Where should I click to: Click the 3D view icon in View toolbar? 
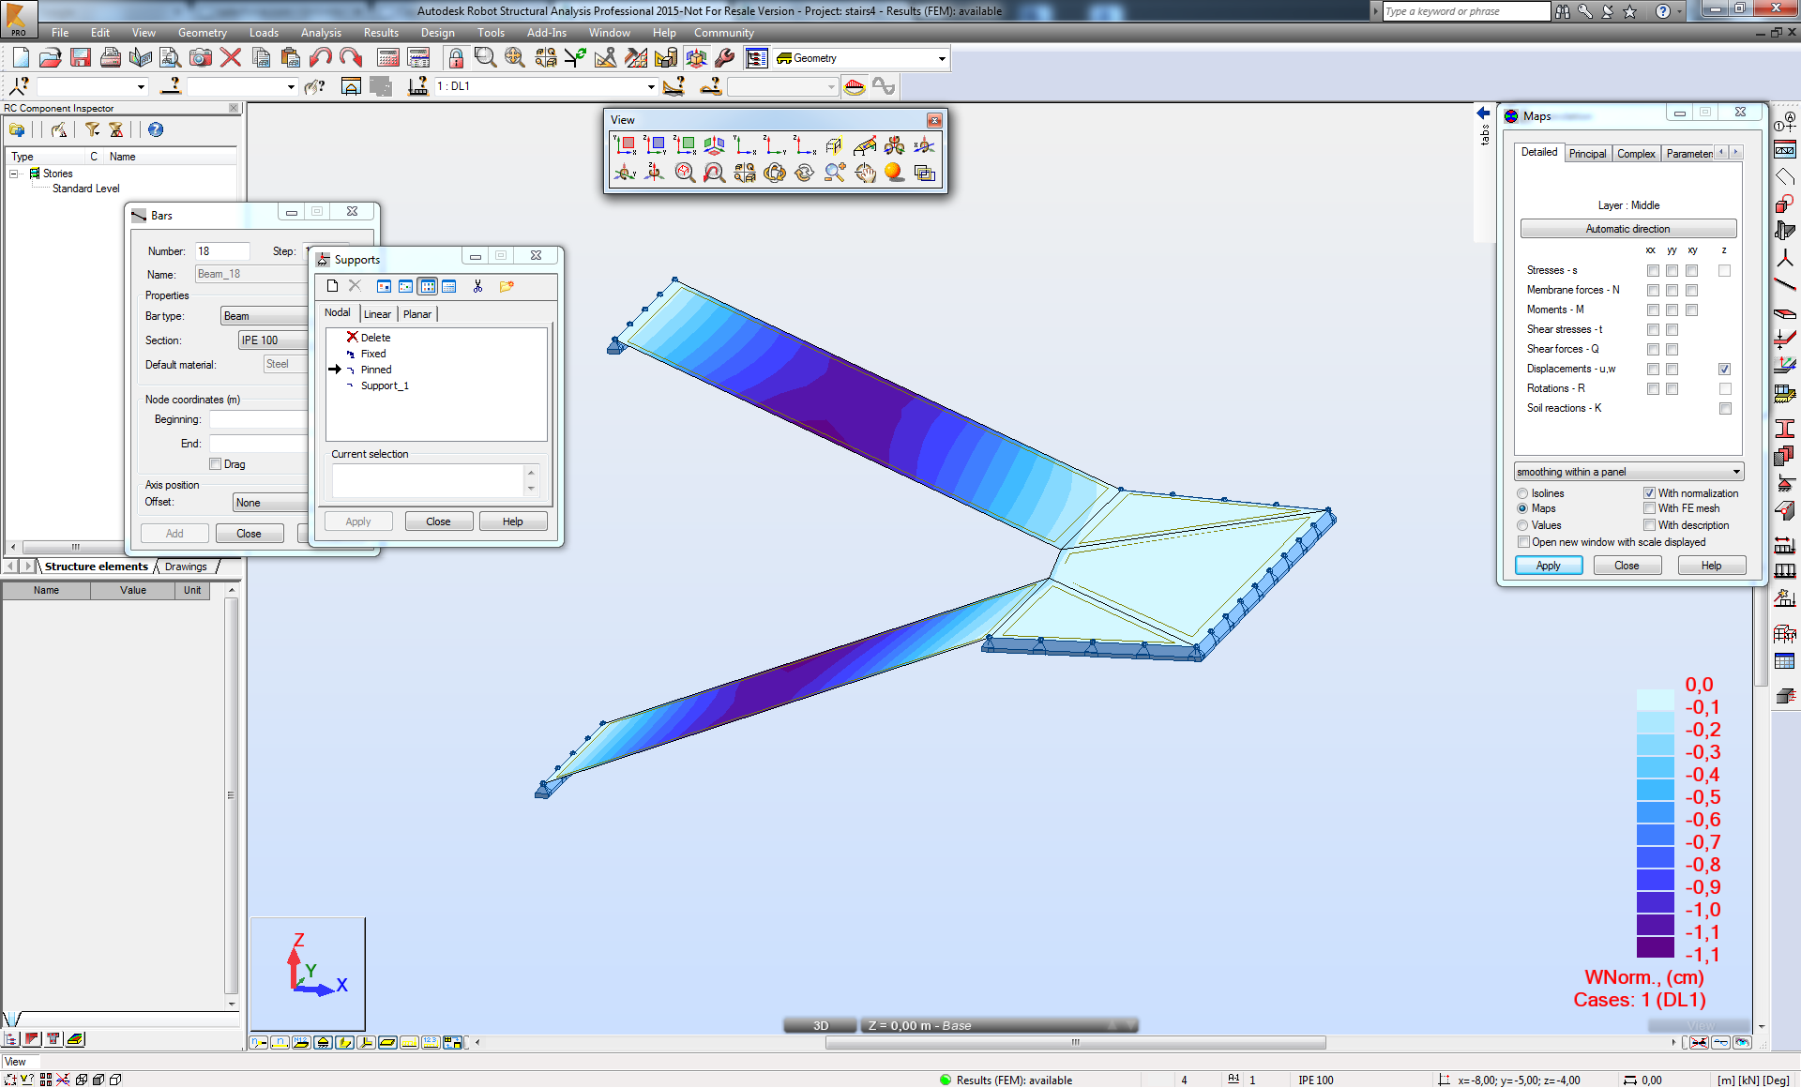pos(715,145)
